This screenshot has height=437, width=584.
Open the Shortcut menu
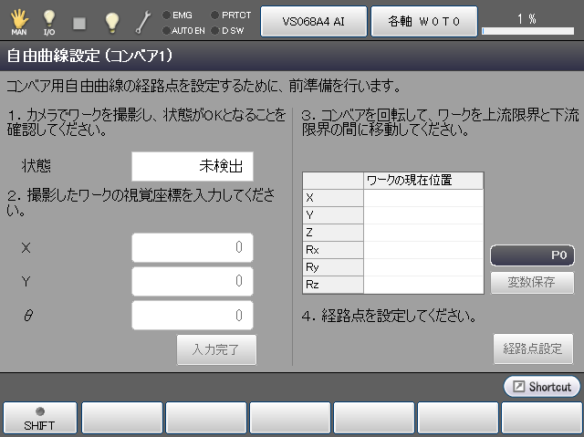click(x=541, y=387)
